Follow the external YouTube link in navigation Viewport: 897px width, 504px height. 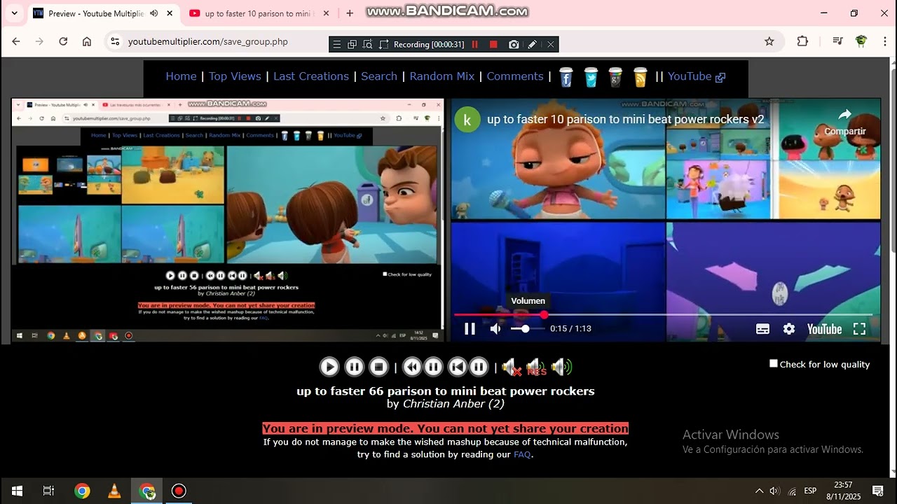click(x=696, y=76)
